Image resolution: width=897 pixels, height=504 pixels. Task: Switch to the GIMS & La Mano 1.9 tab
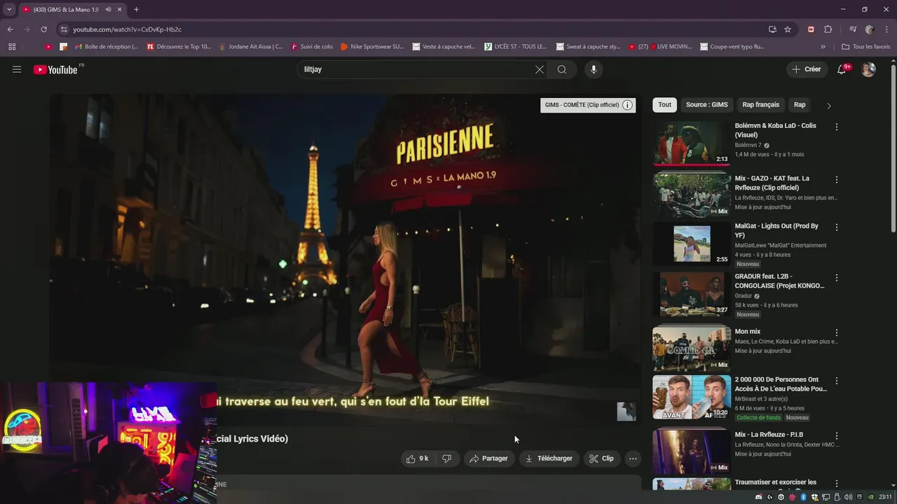pyautogui.click(x=66, y=9)
